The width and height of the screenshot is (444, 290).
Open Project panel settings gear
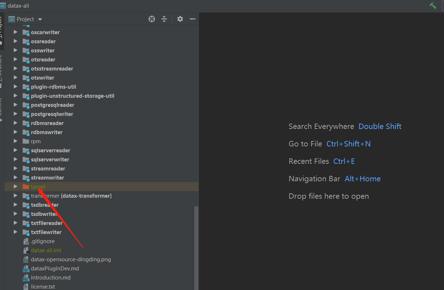180,19
